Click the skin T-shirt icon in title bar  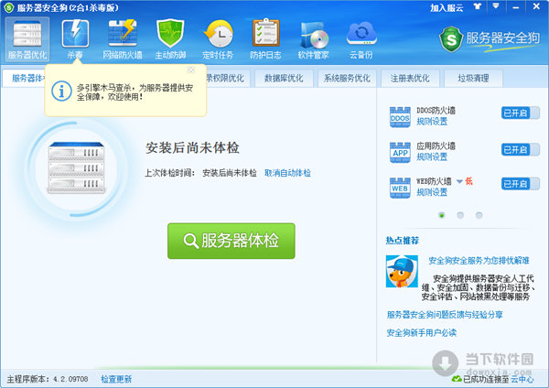(x=478, y=6)
